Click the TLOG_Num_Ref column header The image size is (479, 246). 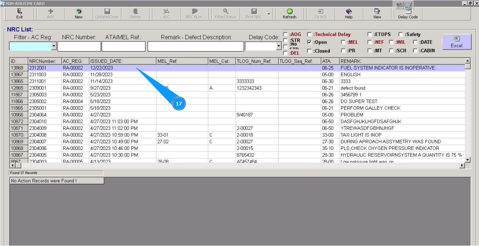tap(257, 61)
